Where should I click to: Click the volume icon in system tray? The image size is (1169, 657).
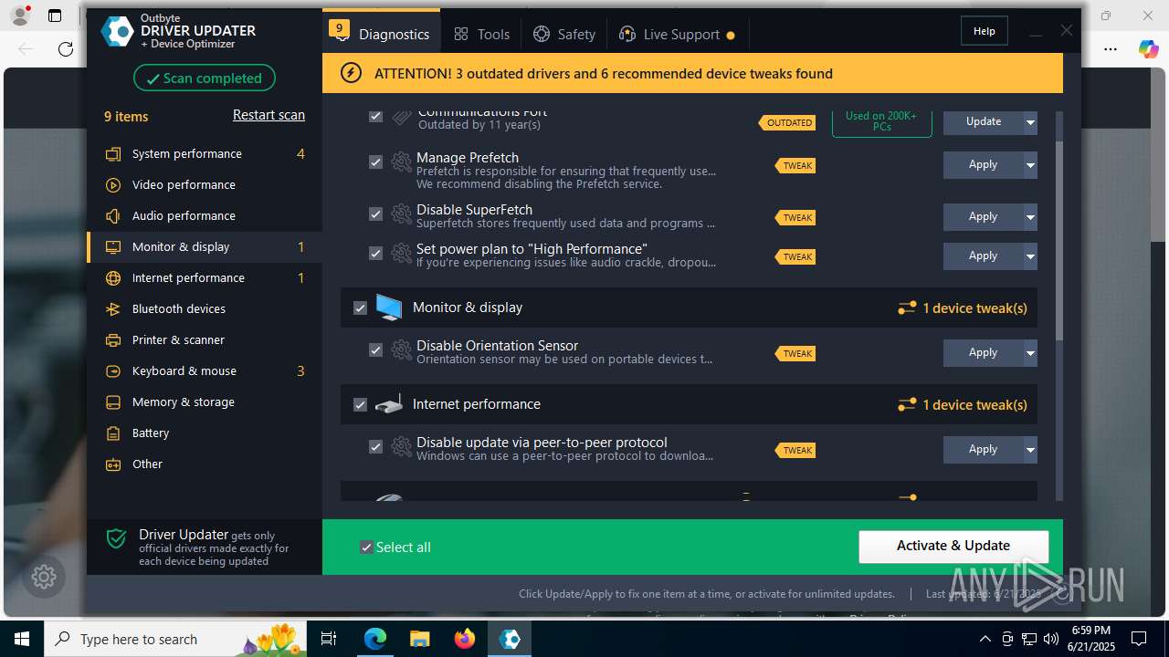[1051, 639]
